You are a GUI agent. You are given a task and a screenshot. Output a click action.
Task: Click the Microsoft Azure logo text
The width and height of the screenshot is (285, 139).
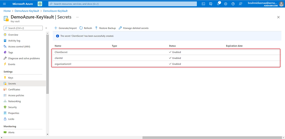(x=23, y=4)
